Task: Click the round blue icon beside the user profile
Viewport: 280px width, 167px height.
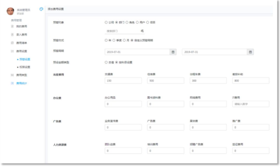Action: point(41,9)
